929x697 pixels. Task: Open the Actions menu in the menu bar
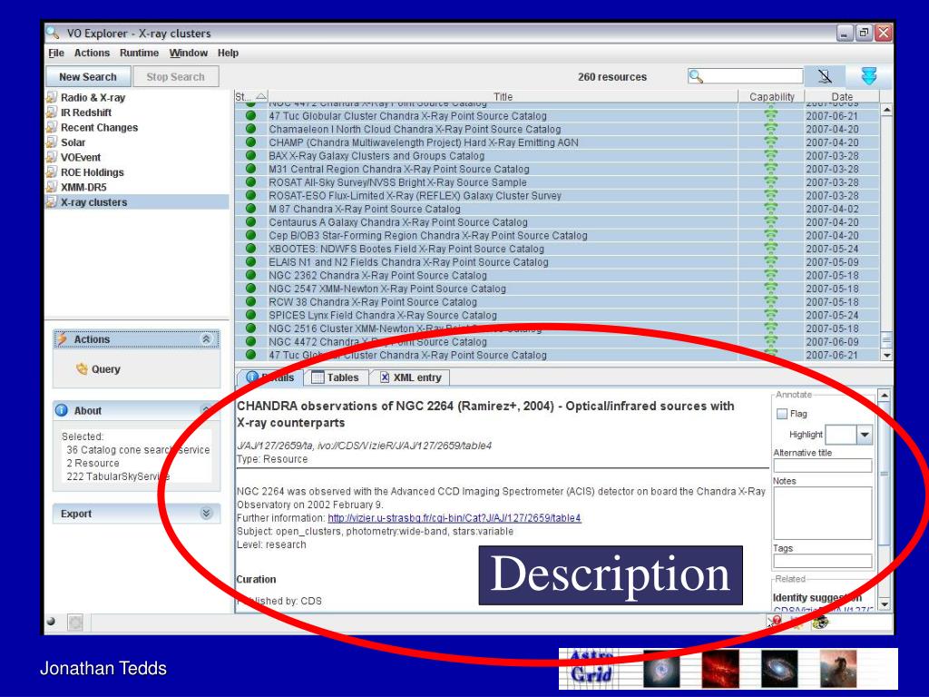(x=92, y=53)
